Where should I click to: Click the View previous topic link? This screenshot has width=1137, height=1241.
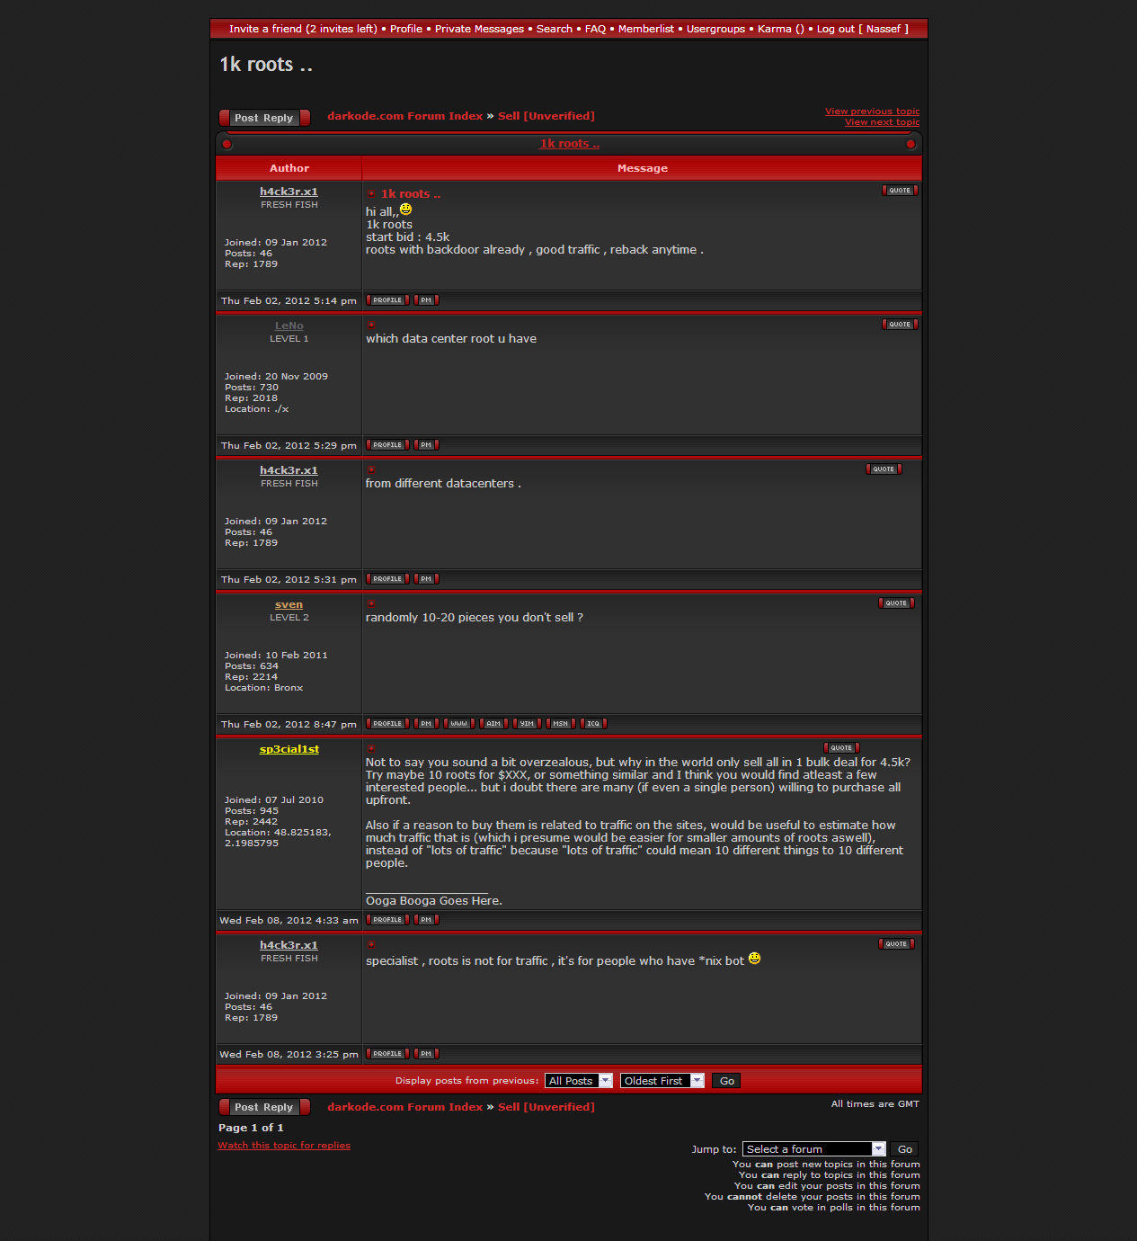pos(872,112)
